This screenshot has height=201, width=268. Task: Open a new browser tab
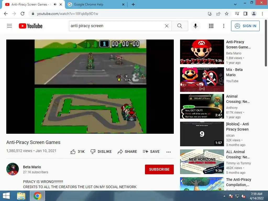[133, 4]
